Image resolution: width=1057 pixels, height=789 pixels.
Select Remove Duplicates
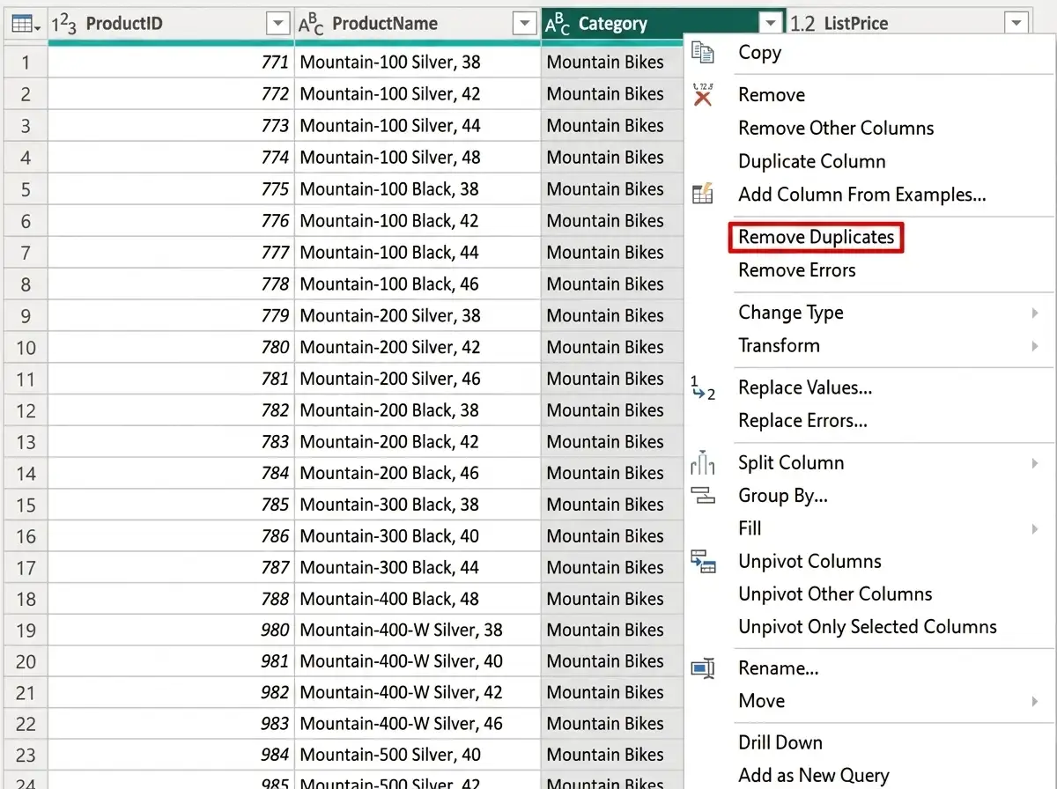click(x=817, y=237)
